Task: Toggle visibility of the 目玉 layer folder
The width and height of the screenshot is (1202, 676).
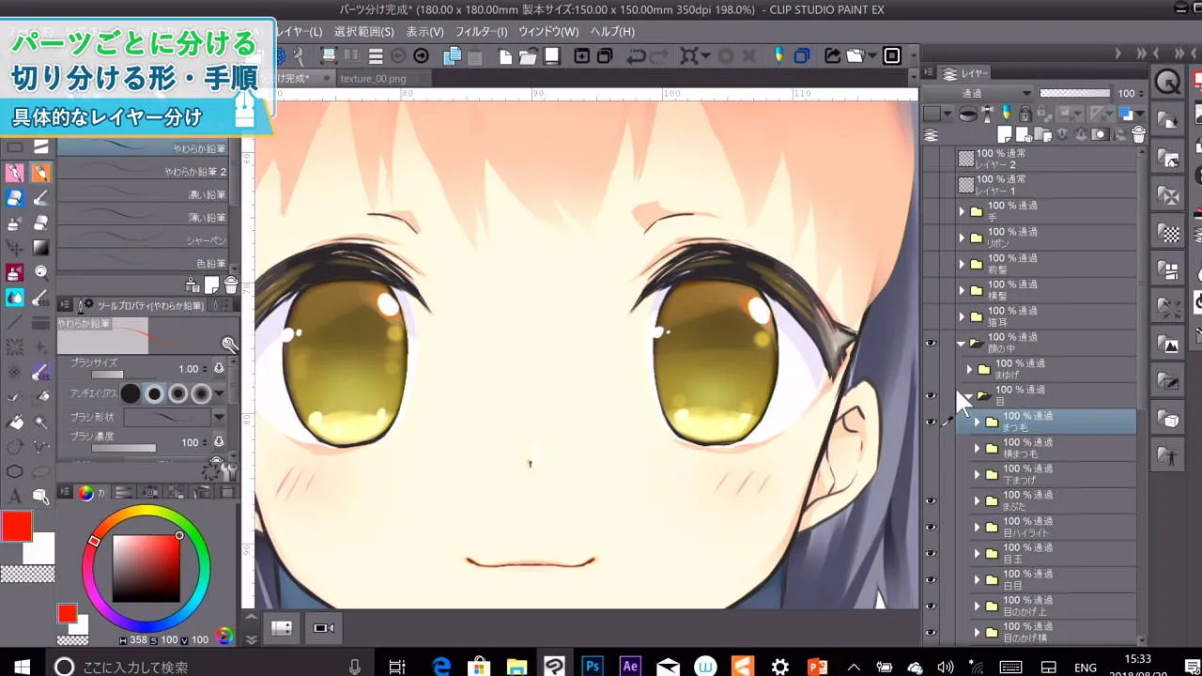Action: 931,554
